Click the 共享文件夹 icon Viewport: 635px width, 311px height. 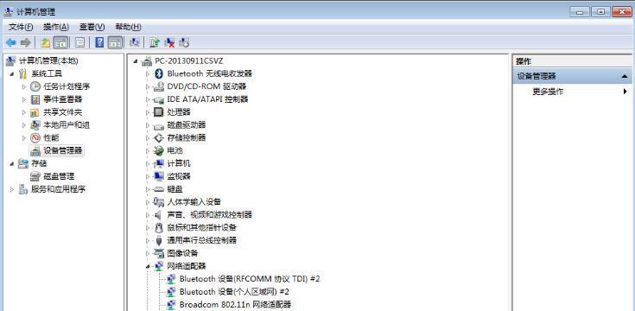tap(35, 112)
